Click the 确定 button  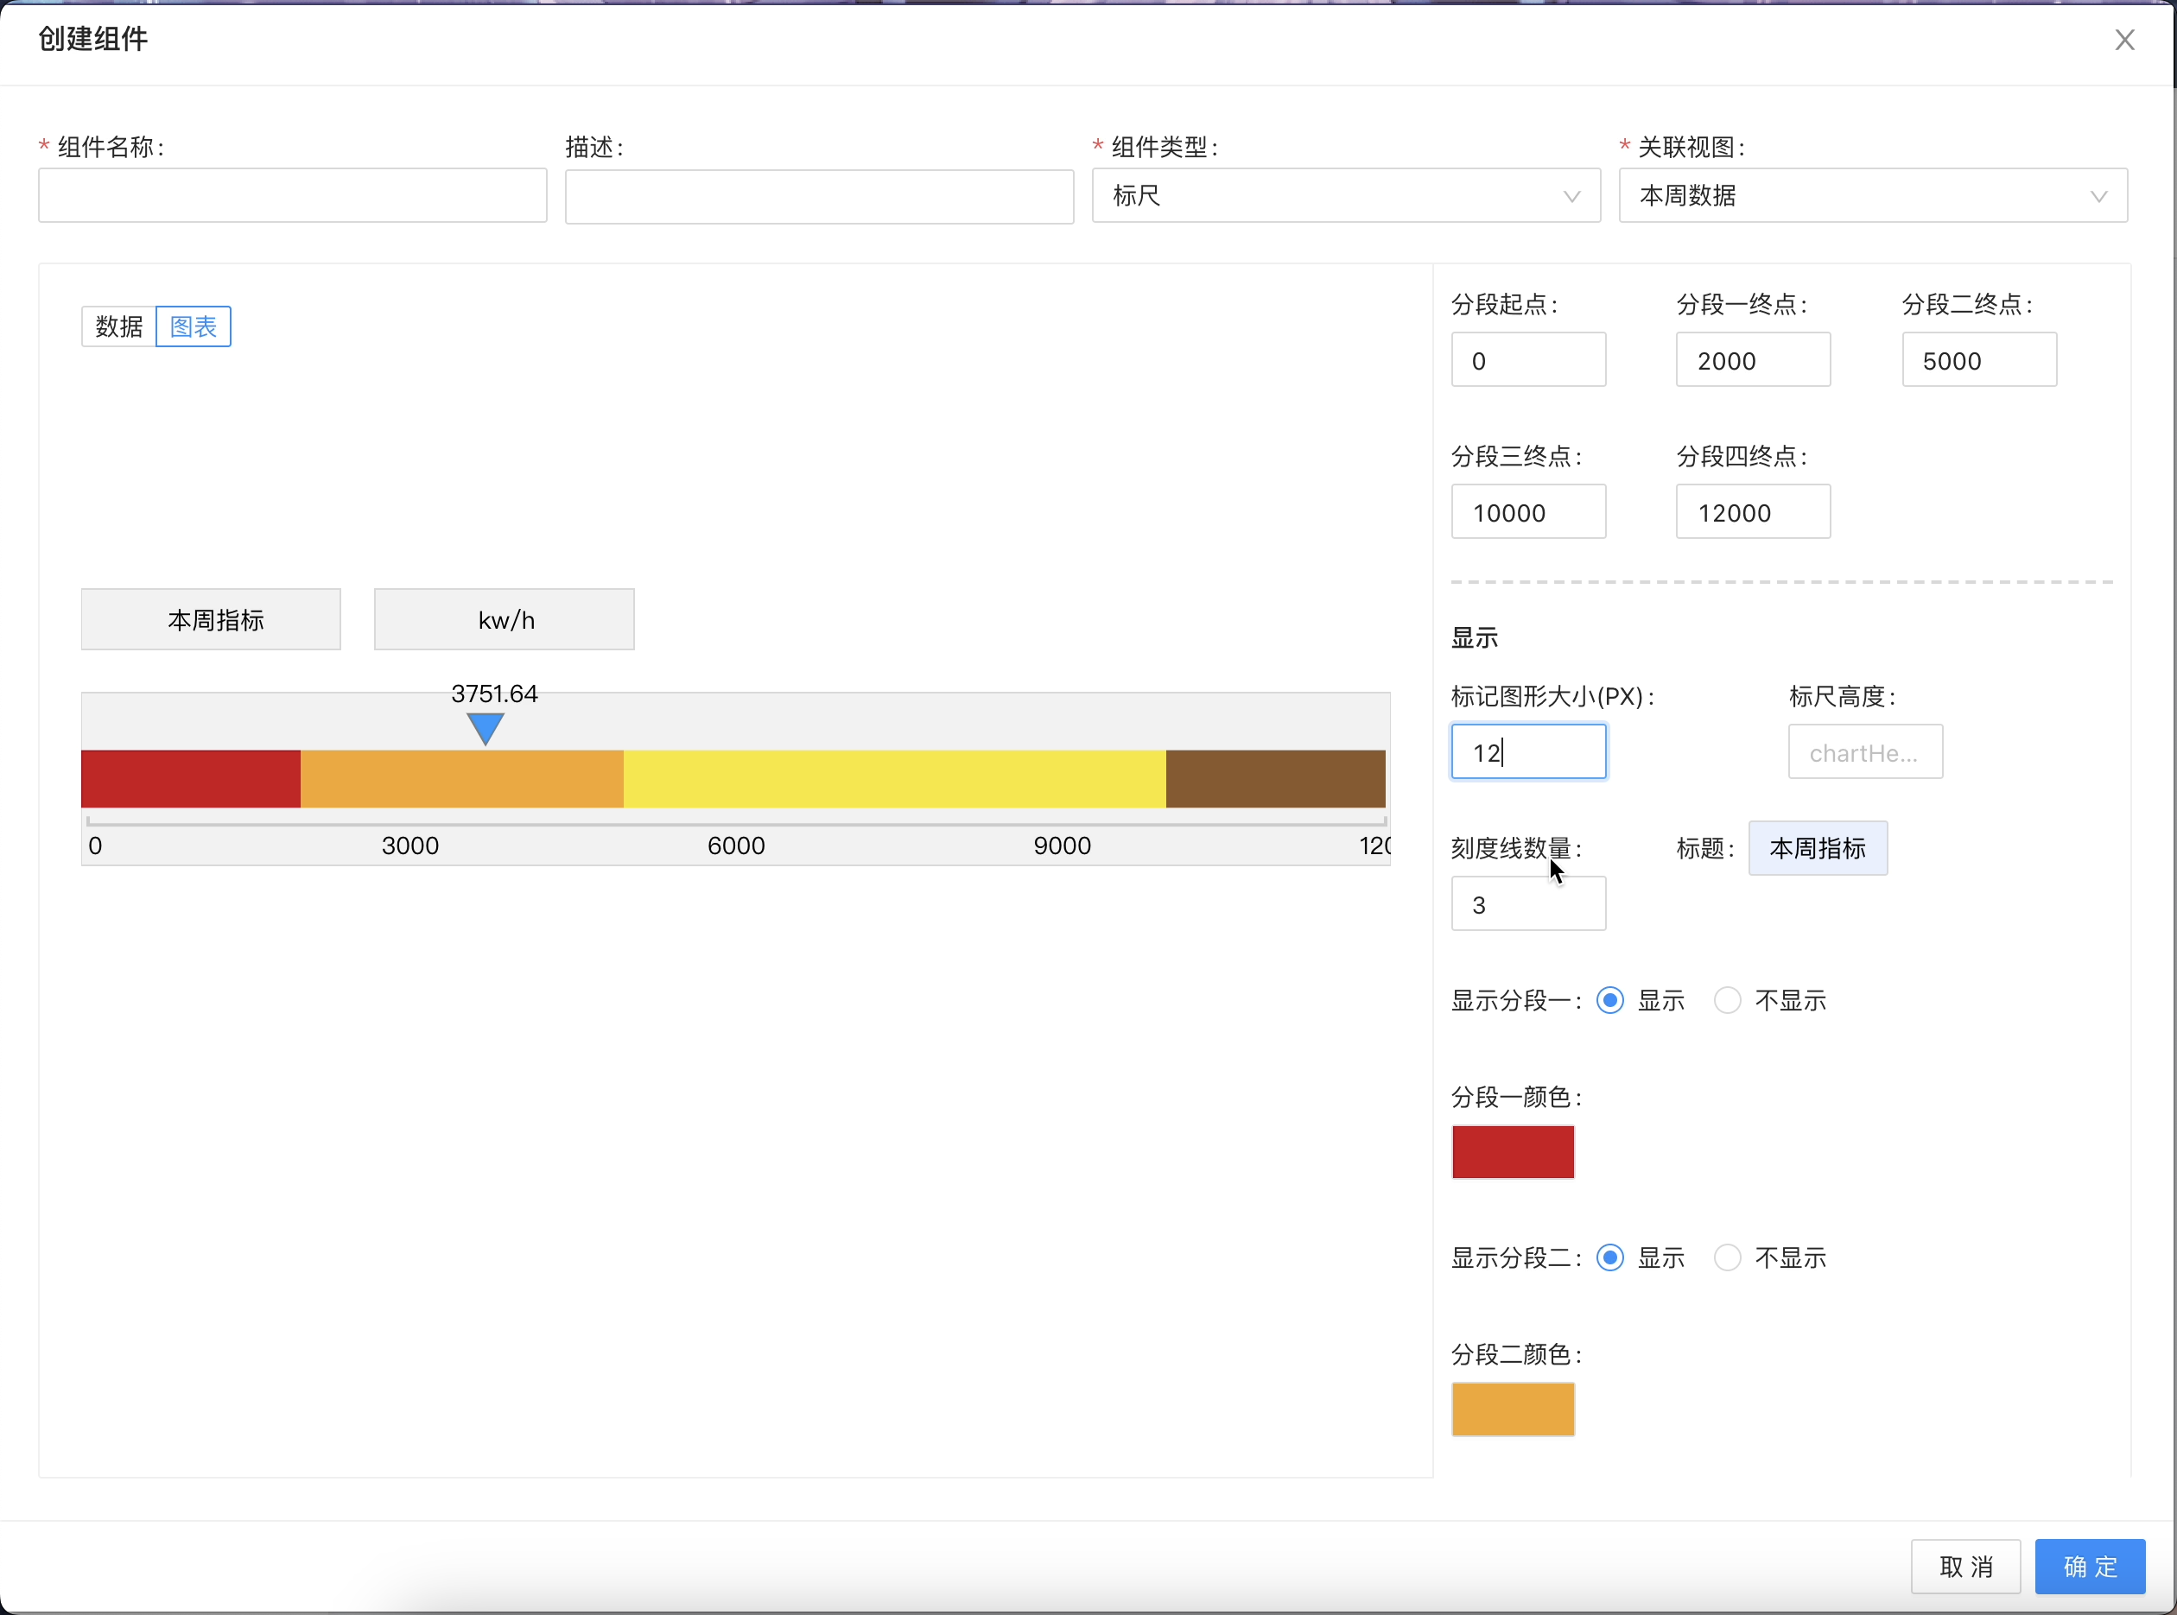point(2090,1567)
